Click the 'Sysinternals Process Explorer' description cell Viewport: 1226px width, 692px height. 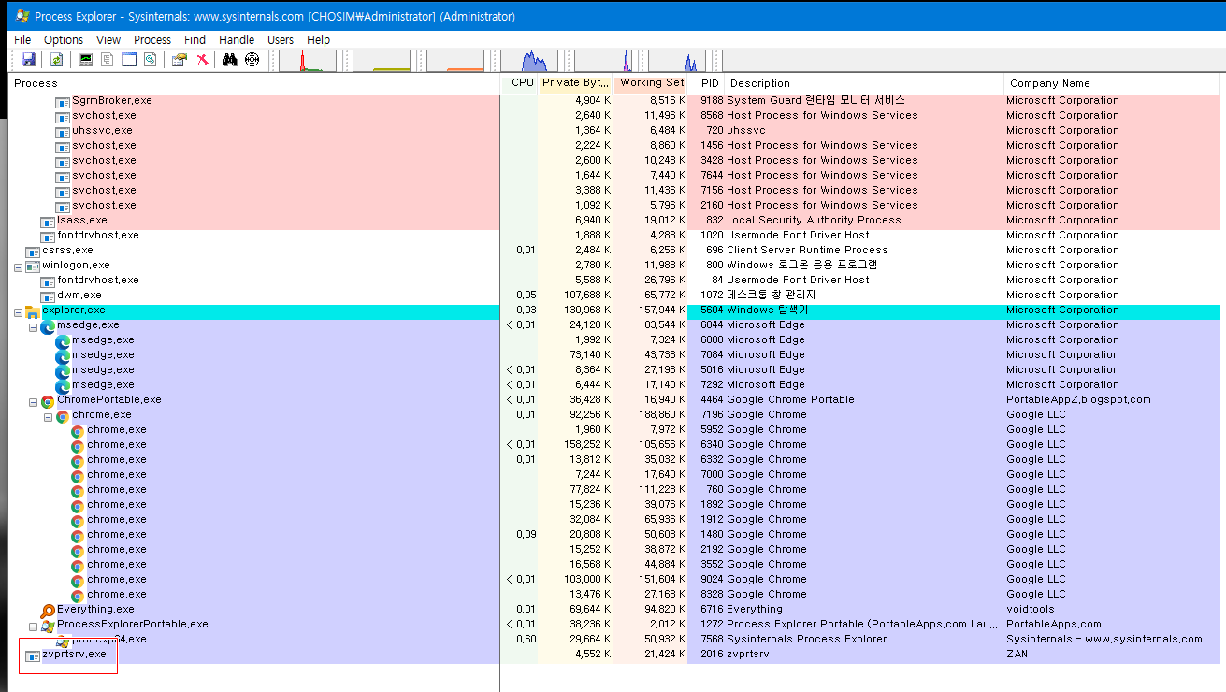(806, 640)
